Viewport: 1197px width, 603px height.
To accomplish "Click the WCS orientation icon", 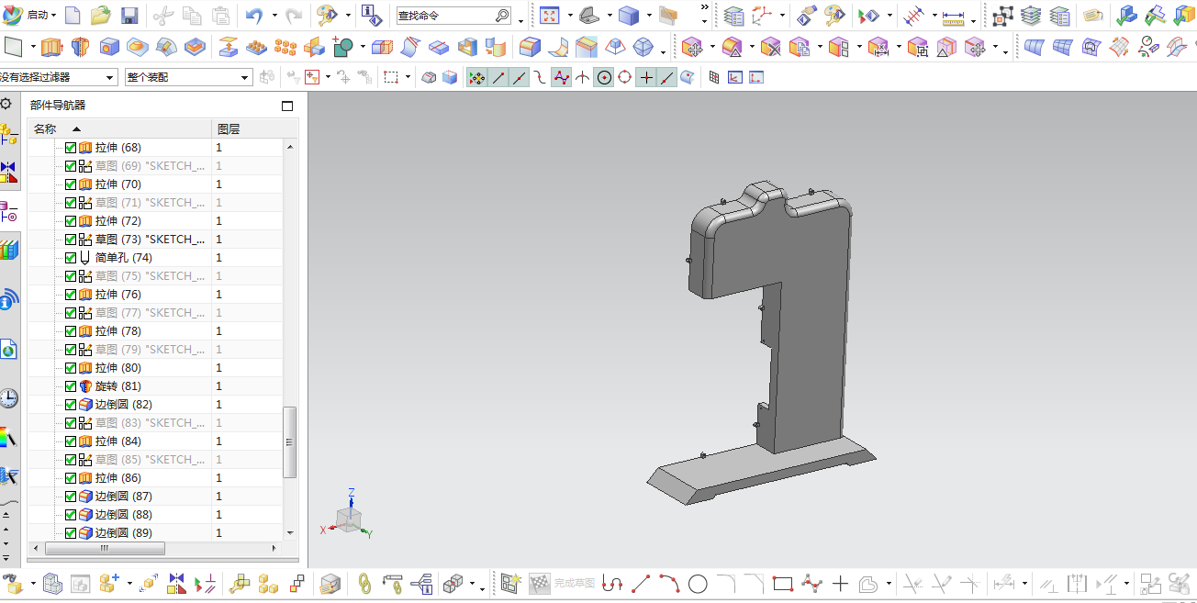I will click(762, 16).
